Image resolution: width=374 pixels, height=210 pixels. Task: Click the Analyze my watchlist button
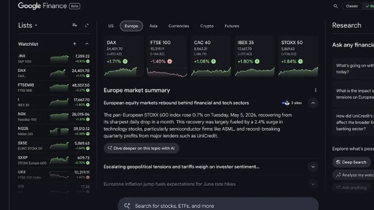click(x=353, y=175)
